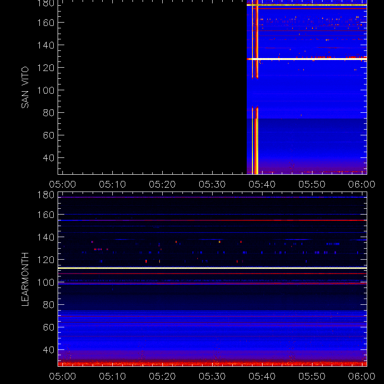The width and height of the screenshot is (384, 384).
Task: Select the 180 tick label on Learmonth plot
Action: [x=46, y=195]
